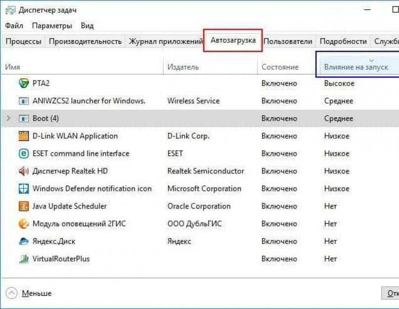Click the VirtualRouterPlus icon
Image resolution: width=399 pixels, height=309 pixels.
(24, 259)
